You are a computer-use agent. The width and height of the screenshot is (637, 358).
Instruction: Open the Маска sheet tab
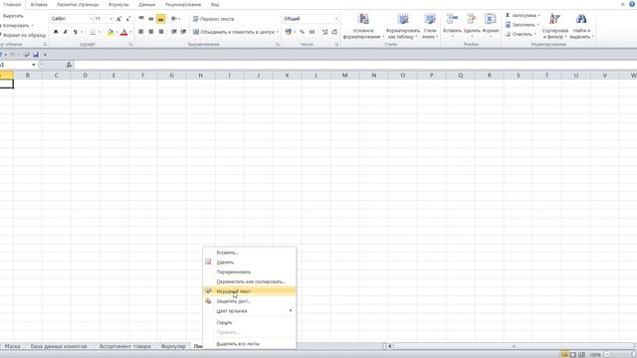point(13,346)
